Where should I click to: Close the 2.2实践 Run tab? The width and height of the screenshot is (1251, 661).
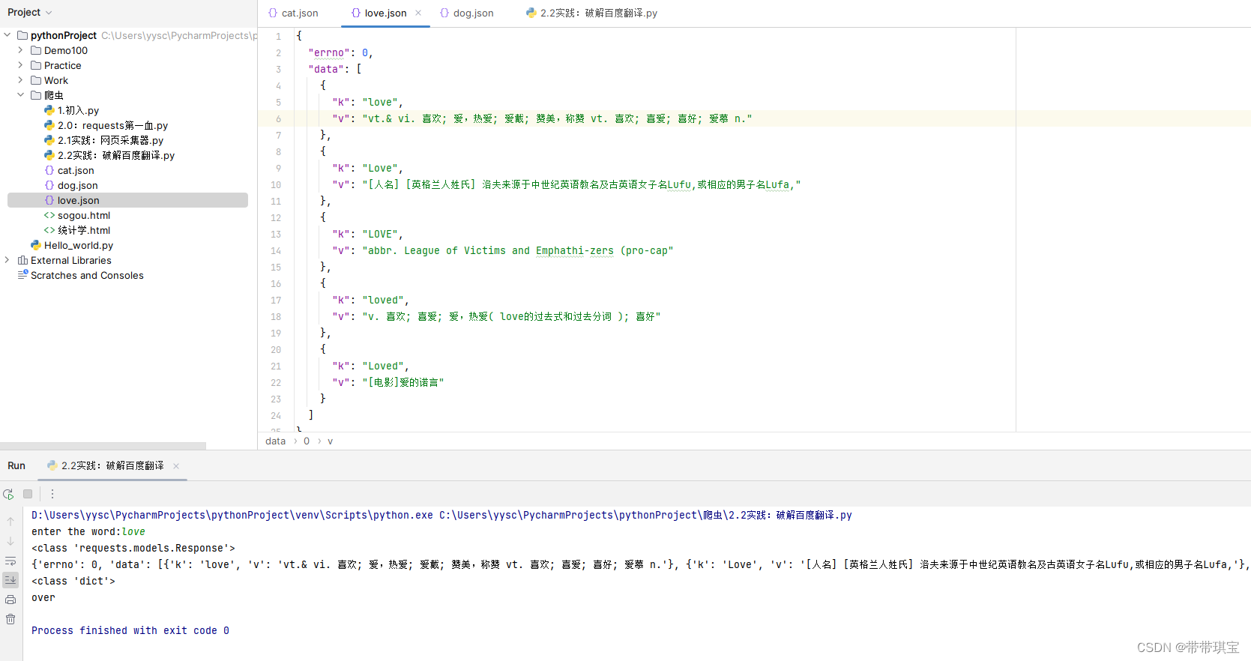[x=176, y=465]
